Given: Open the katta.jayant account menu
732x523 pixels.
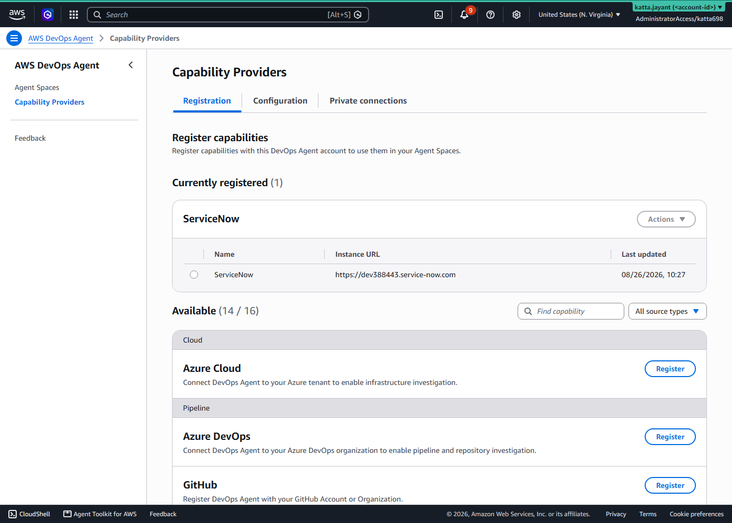Looking at the screenshot, I should pos(679,7).
